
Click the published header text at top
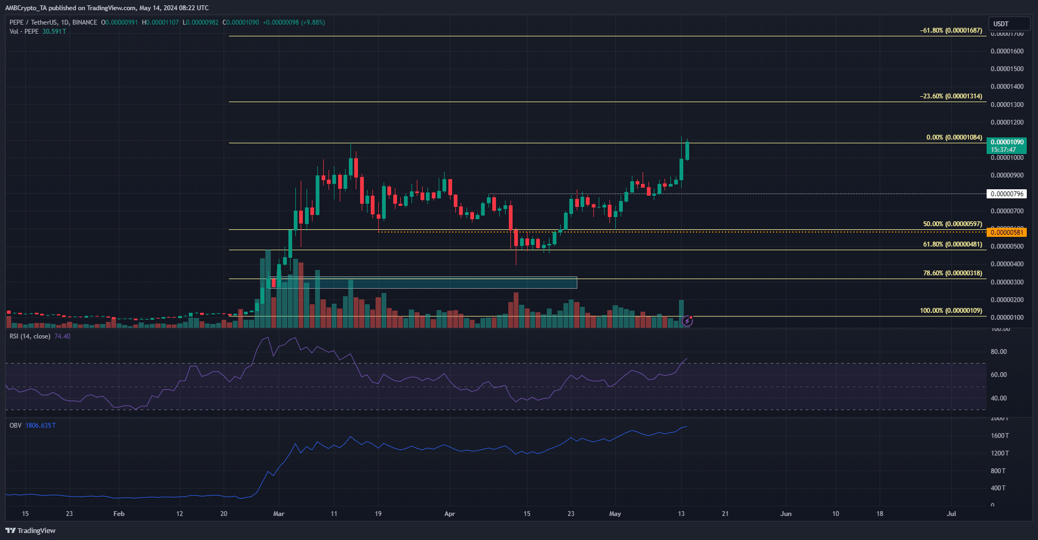[x=107, y=8]
